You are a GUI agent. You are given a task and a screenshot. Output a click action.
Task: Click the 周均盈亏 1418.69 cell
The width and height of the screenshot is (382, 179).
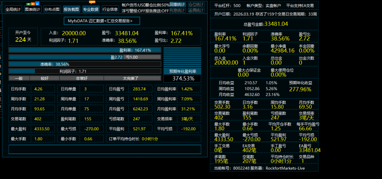pos(129,99)
